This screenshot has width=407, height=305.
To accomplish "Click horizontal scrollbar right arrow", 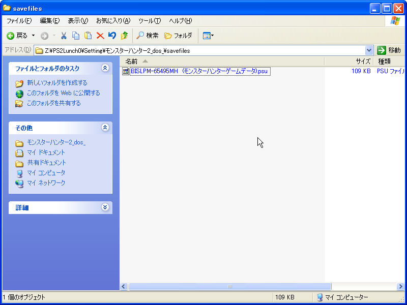I will click(401, 286).
